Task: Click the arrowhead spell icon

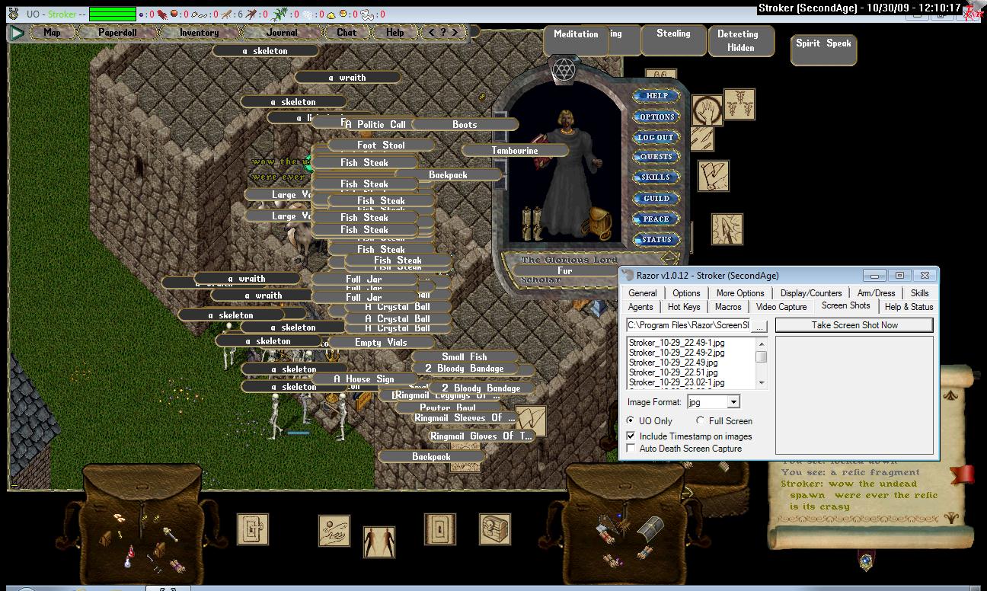Action: (x=726, y=229)
